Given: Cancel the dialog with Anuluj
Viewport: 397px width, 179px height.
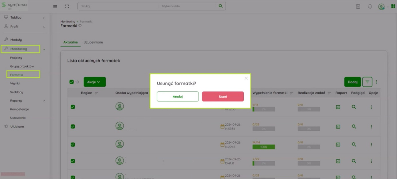Looking at the screenshot, I should (x=178, y=97).
